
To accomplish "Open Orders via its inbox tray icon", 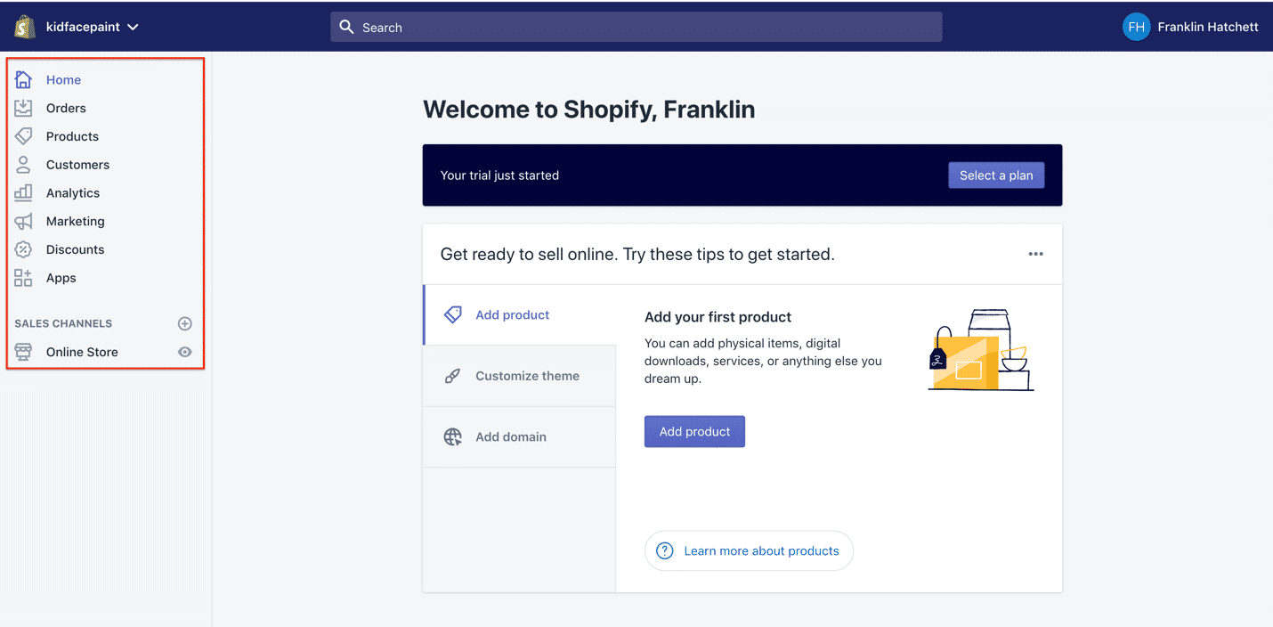I will pos(23,108).
